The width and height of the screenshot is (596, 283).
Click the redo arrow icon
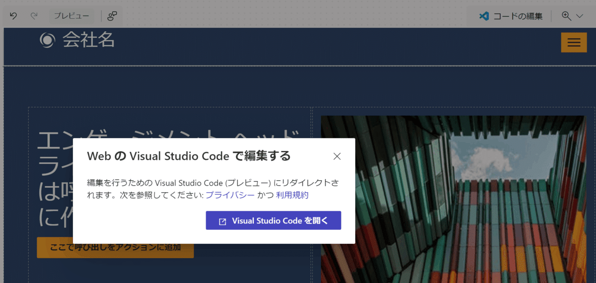click(x=34, y=16)
